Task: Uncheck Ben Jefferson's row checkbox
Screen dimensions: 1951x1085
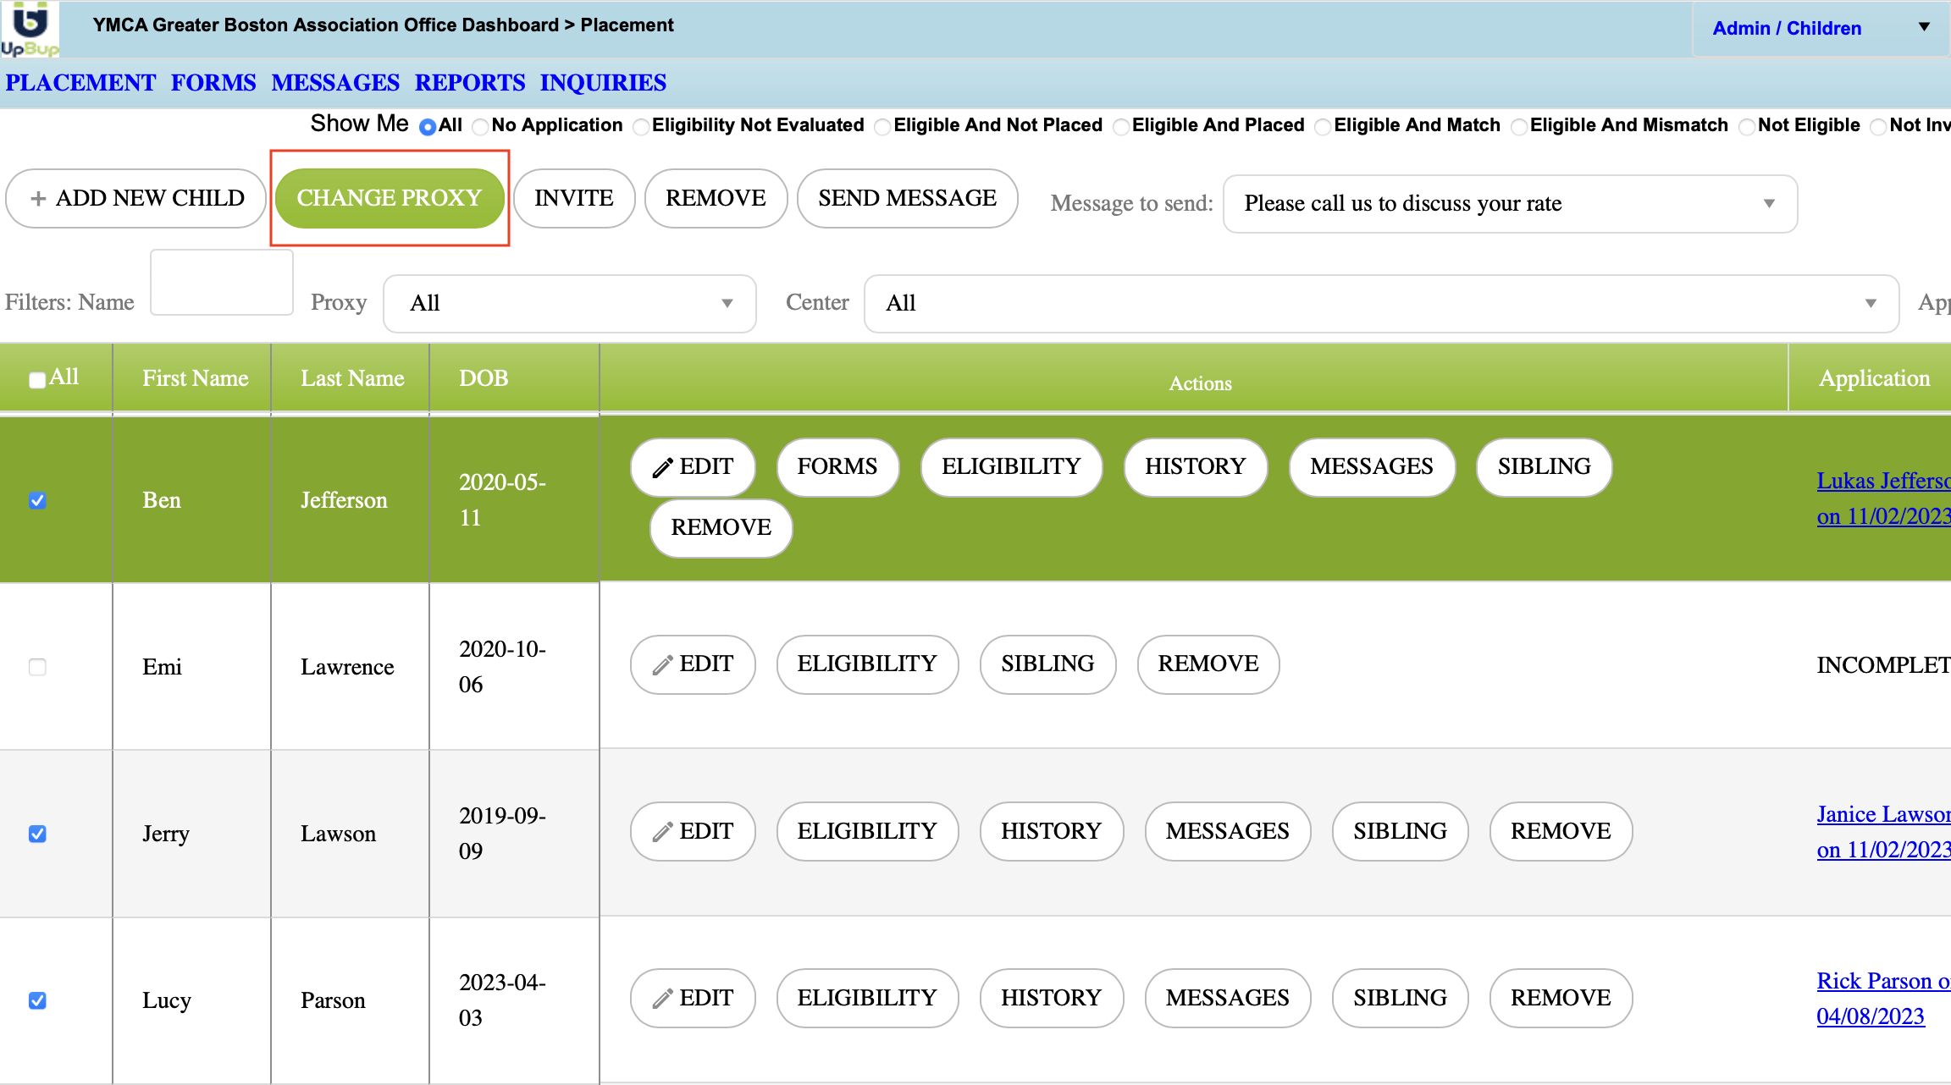Action: [37, 500]
